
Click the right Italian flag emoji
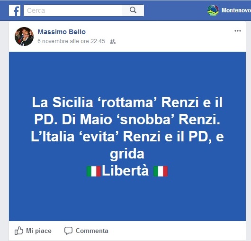161,171
